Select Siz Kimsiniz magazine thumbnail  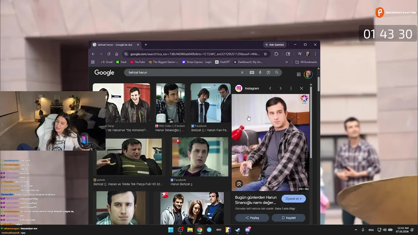point(121,103)
